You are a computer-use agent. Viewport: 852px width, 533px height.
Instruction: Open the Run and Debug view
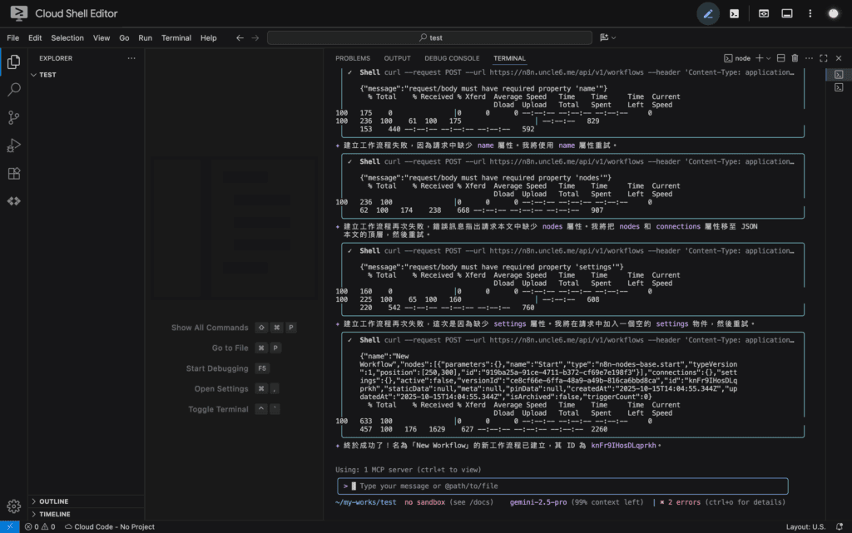pos(13,146)
